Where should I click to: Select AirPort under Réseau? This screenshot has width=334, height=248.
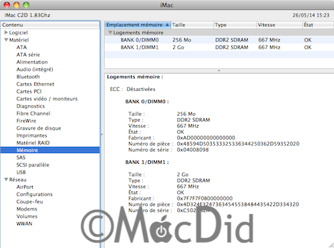(25, 187)
